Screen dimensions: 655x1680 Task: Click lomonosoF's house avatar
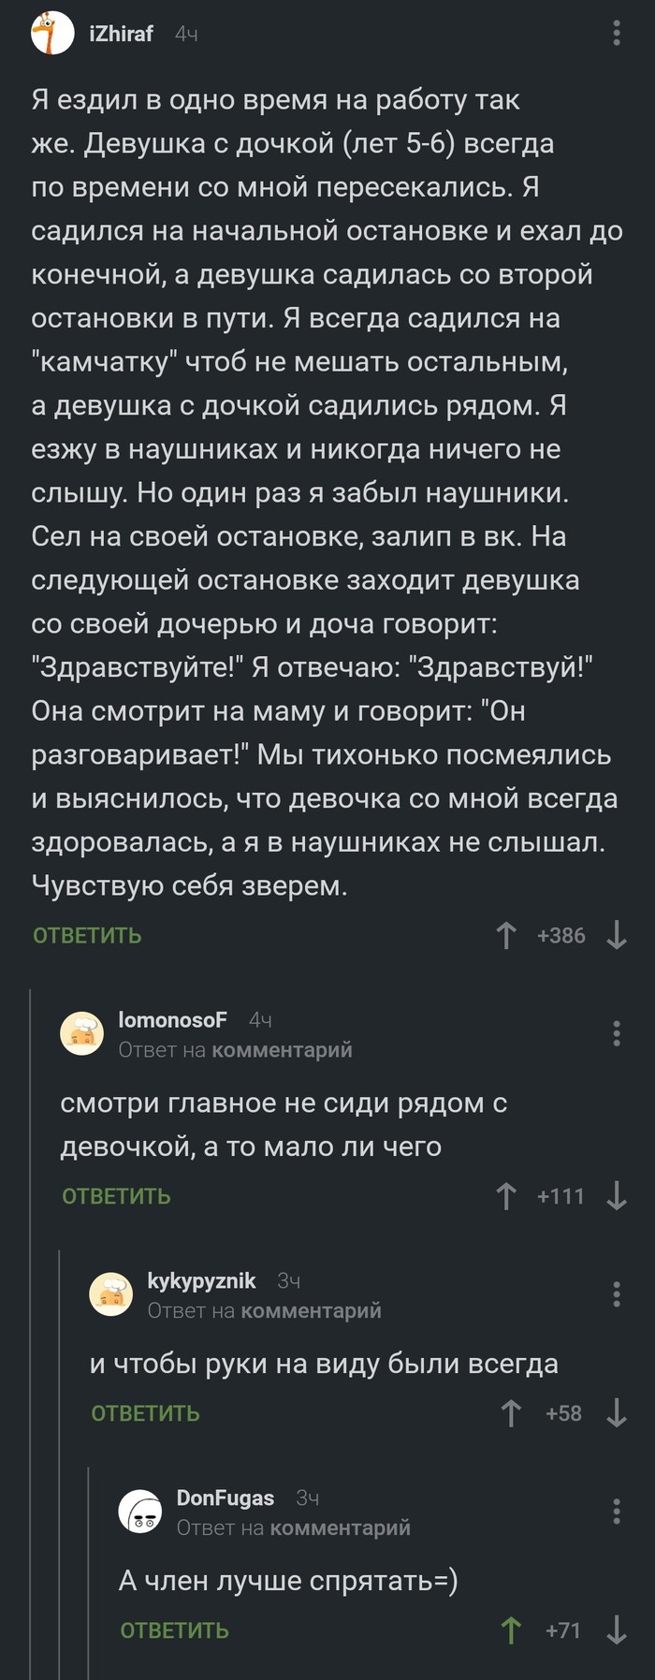click(x=82, y=1030)
